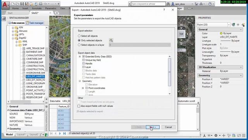Open the Point (20) object type dropdown
The width and height of the screenshot is (248, 140).
point(229,24)
